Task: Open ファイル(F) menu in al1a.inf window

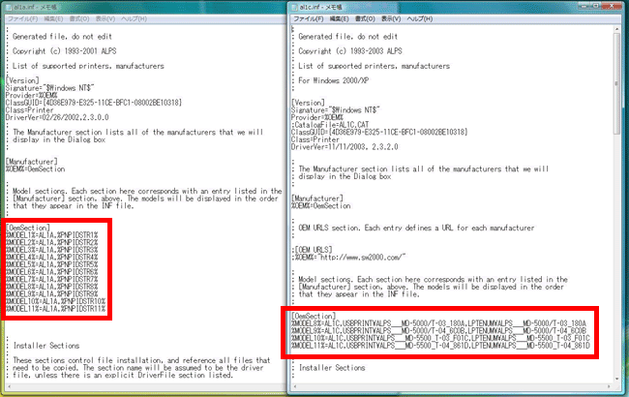Action: pyautogui.click(x=22, y=18)
